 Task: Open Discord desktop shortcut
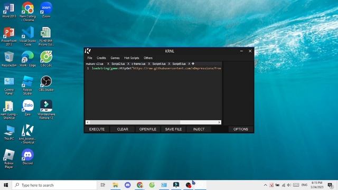click(x=27, y=157)
